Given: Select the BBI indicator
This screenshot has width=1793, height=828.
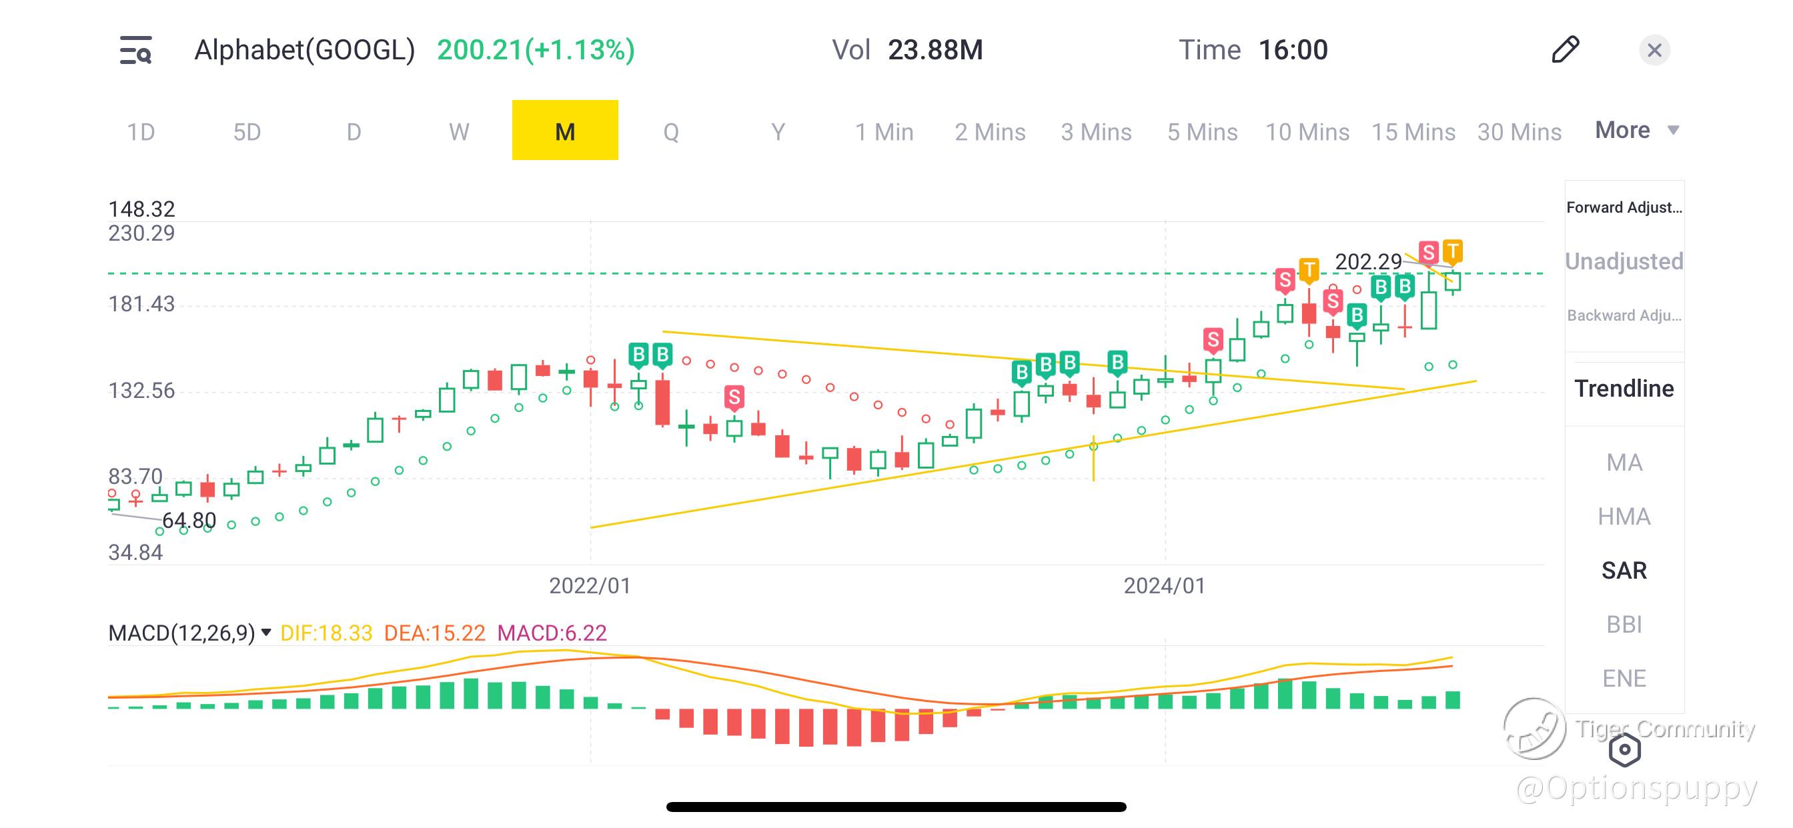Looking at the screenshot, I should point(1624,624).
